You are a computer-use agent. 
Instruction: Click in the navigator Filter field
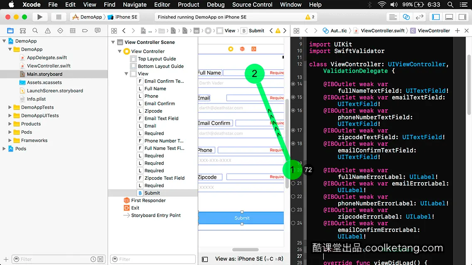pos(59,259)
